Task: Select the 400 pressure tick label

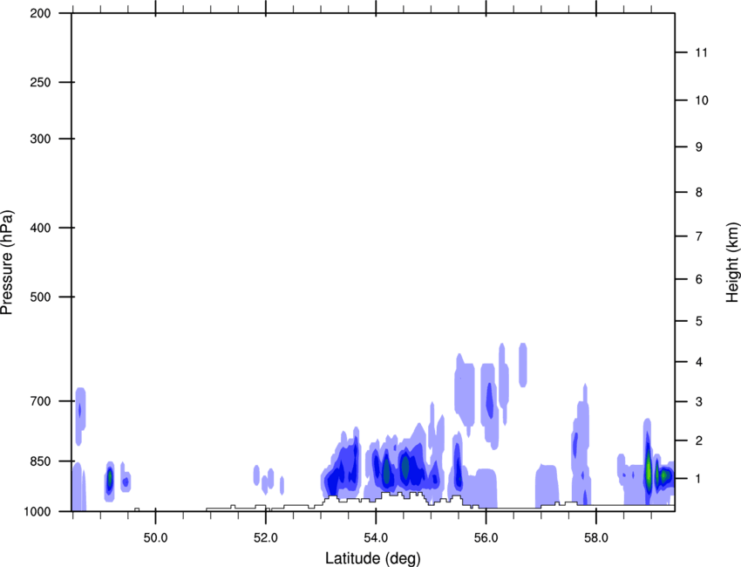Action: 40,228
